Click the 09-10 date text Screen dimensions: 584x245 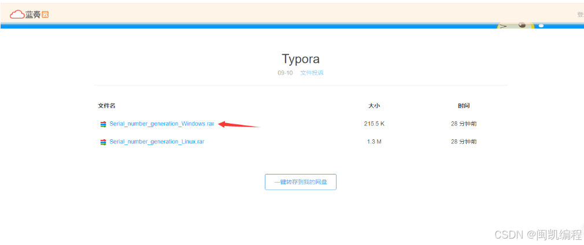(285, 73)
